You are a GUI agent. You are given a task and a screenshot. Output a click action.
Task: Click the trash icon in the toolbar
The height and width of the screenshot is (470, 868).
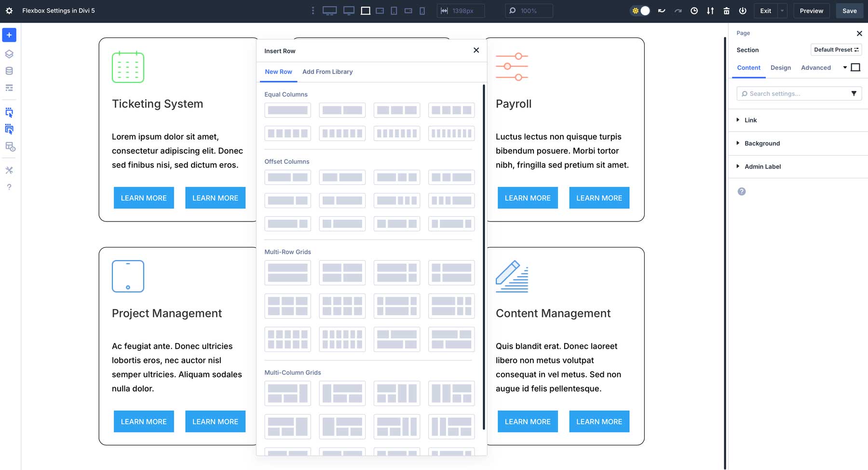726,10
